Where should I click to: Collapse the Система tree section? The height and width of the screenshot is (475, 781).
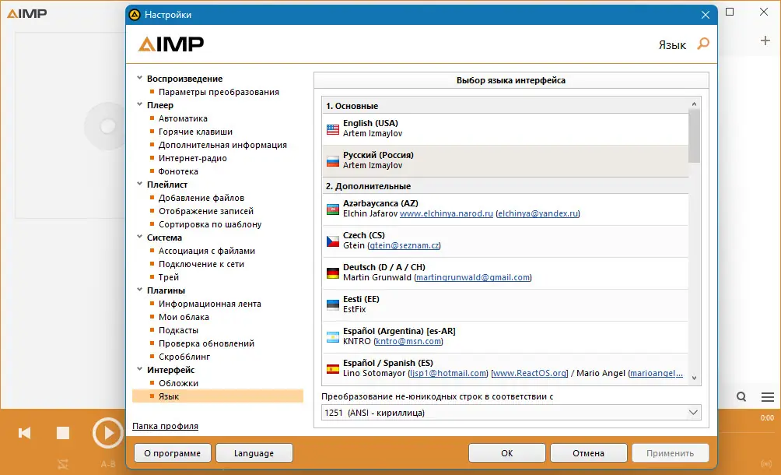pyautogui.click(x=140, y=237)
